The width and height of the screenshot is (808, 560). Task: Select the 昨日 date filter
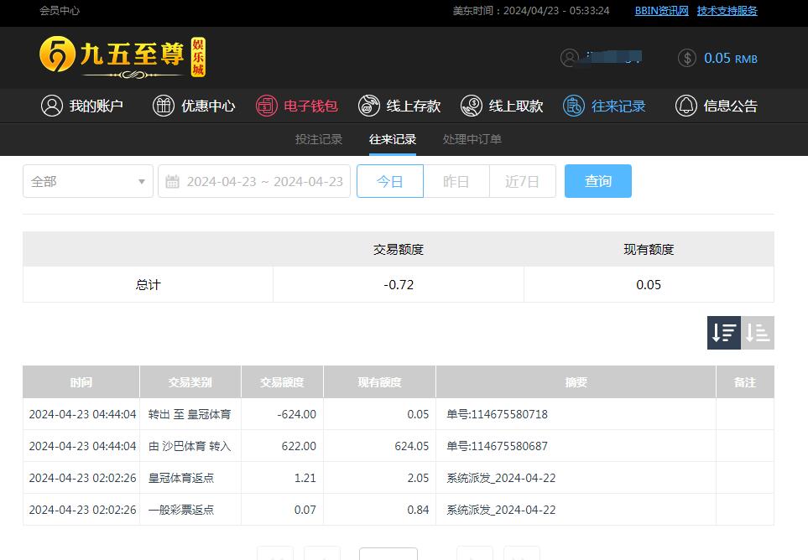click(x=456, y=181)
